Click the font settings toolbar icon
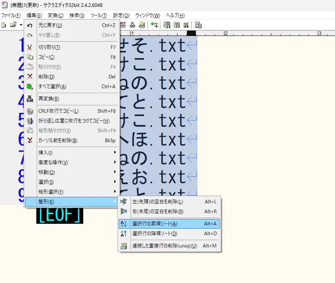This screenshot has height=283, width=335. click(186, 25)
